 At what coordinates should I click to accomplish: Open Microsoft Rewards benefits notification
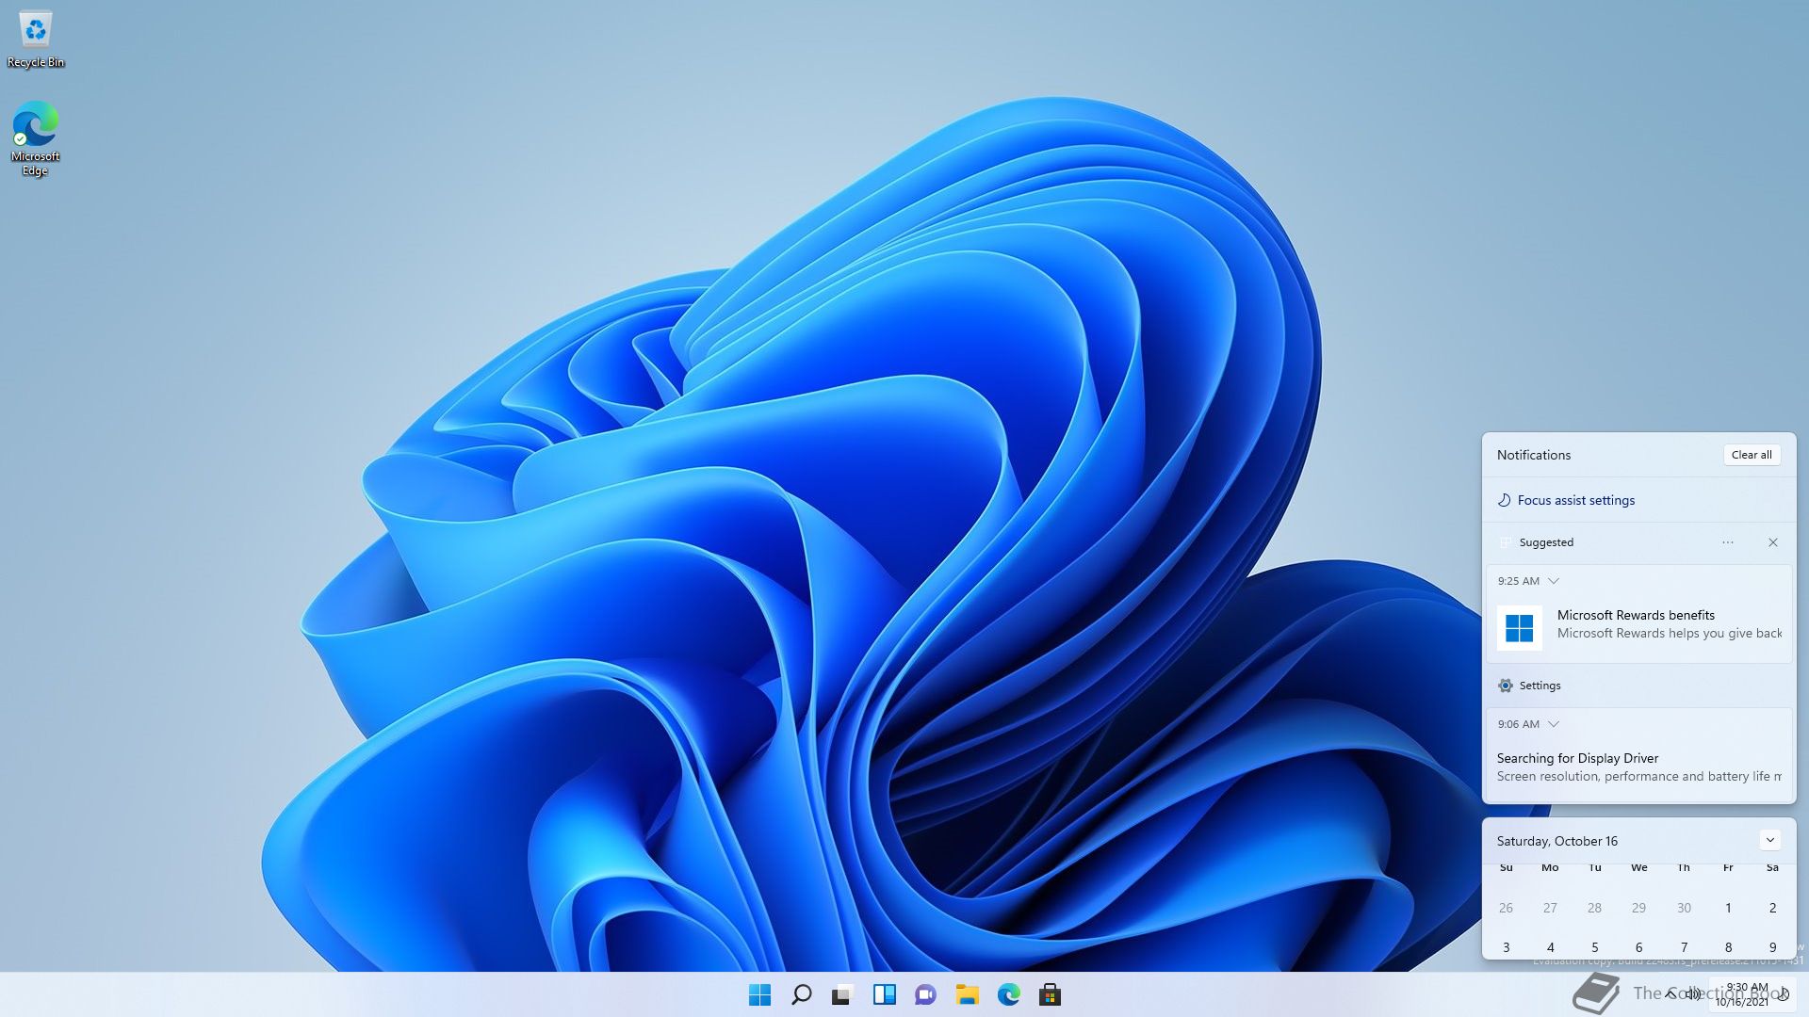[1638, 615]
